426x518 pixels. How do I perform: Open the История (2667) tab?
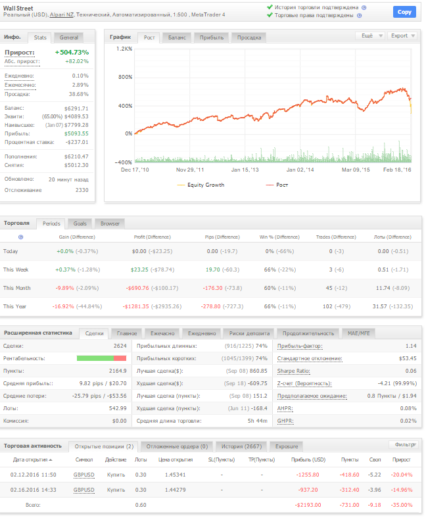coord(241,446)
